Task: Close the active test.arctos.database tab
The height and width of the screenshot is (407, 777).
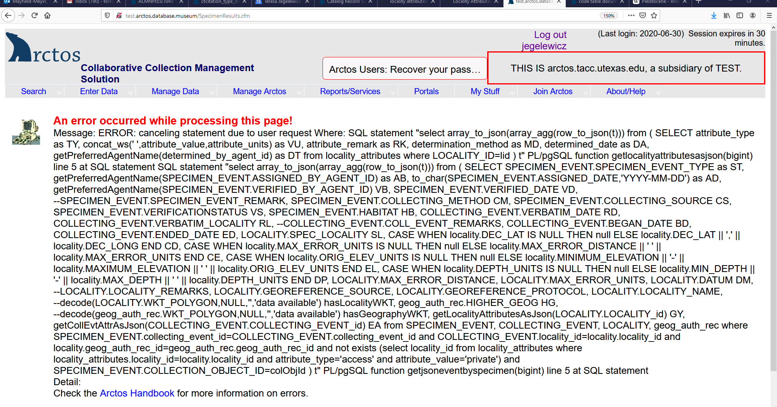Action: 559,2
